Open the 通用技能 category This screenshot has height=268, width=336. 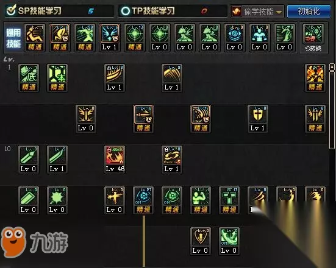coord(13,38)
